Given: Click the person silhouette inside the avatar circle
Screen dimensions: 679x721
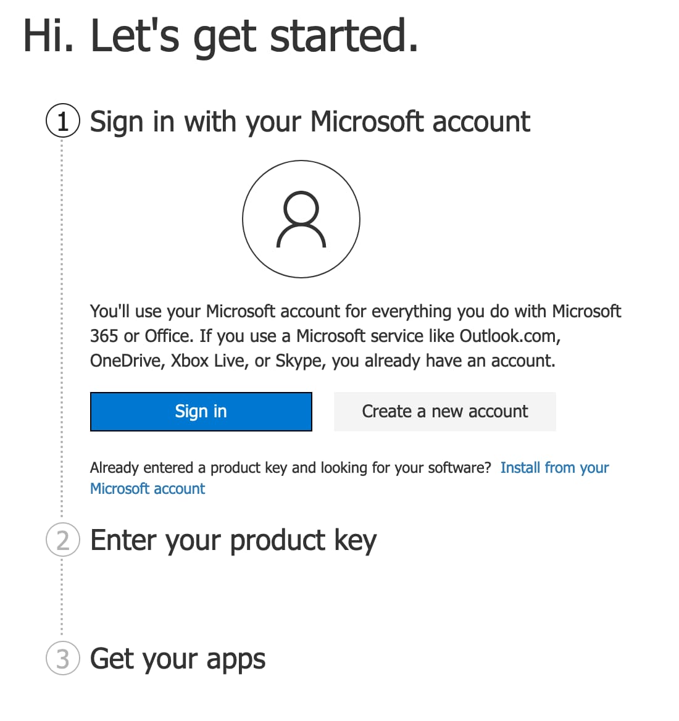Looking at the screenshot, I should 301,220.
